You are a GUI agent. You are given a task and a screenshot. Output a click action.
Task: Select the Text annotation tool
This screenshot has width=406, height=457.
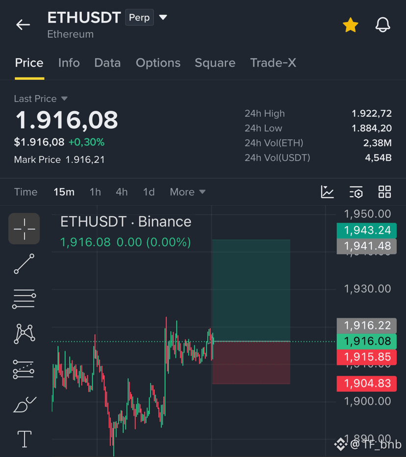click(x=25, y=439)
